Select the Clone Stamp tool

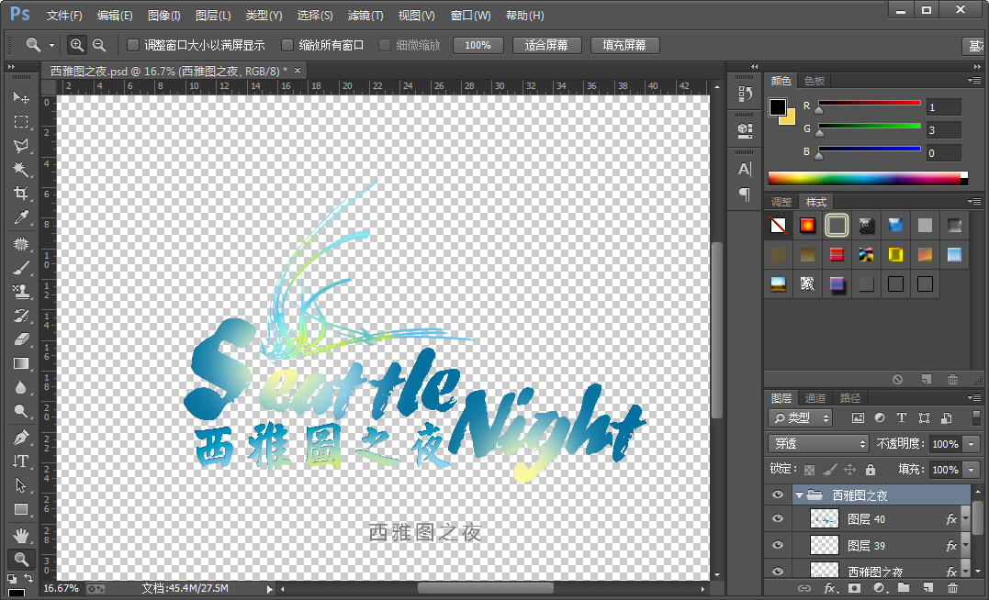(21, 291)
